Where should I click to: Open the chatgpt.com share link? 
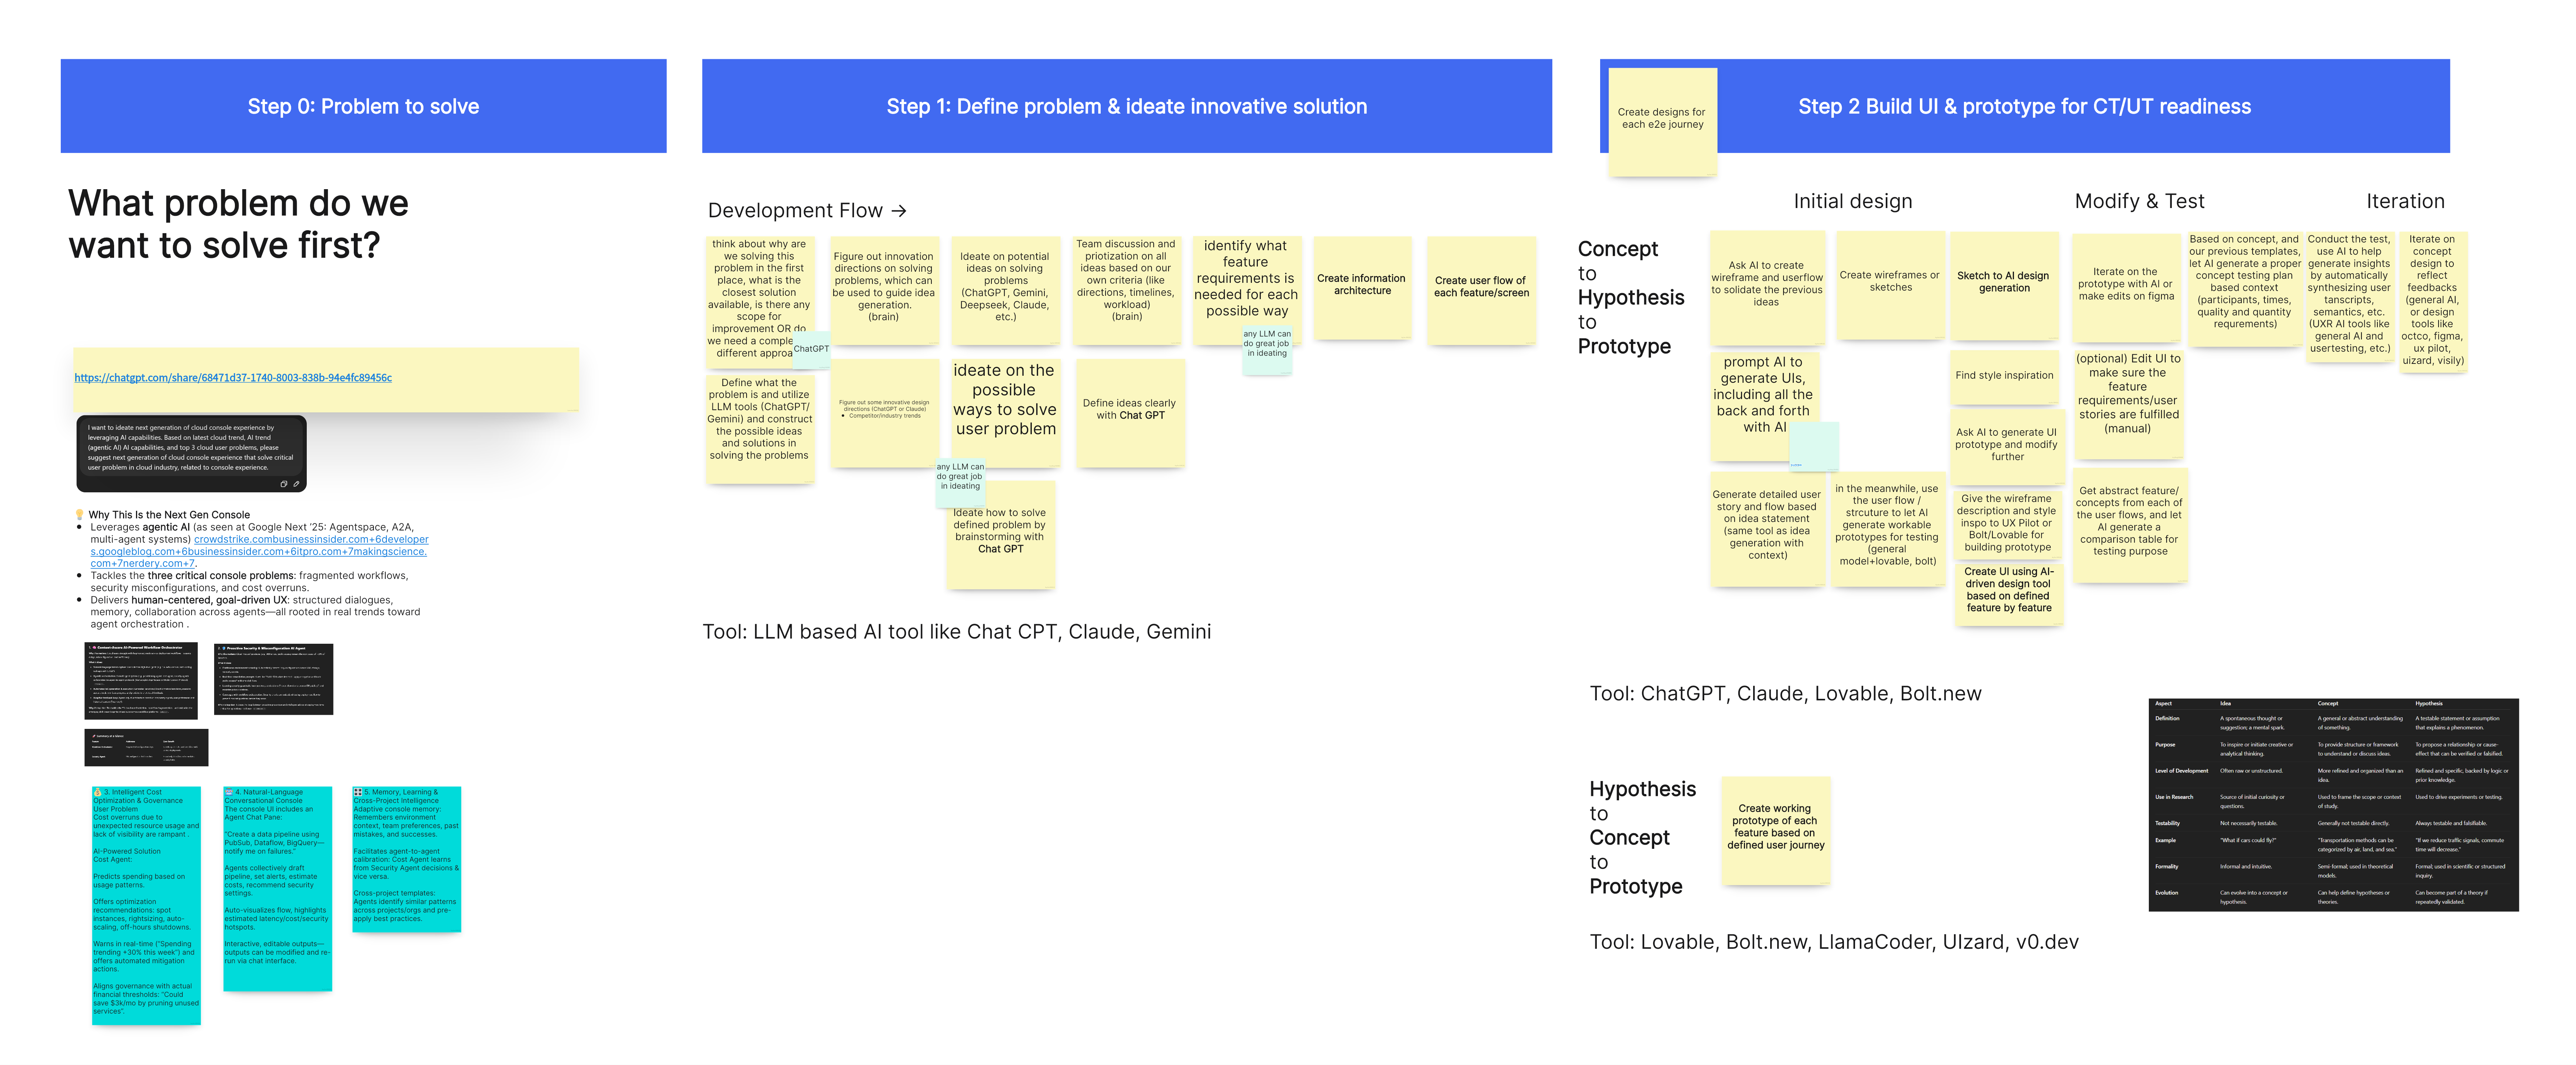pyautogui.click(x=233, y=378)
